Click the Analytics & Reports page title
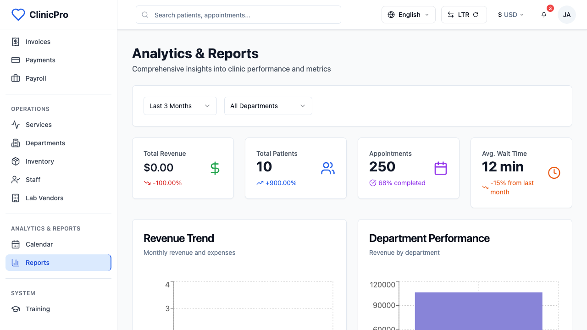Image resolution: width=587 pixels, height=330 pixels. (195, 54)
